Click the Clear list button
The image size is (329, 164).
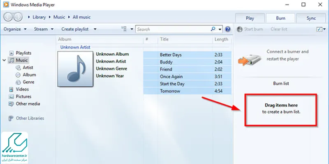(x=279, y=29)
